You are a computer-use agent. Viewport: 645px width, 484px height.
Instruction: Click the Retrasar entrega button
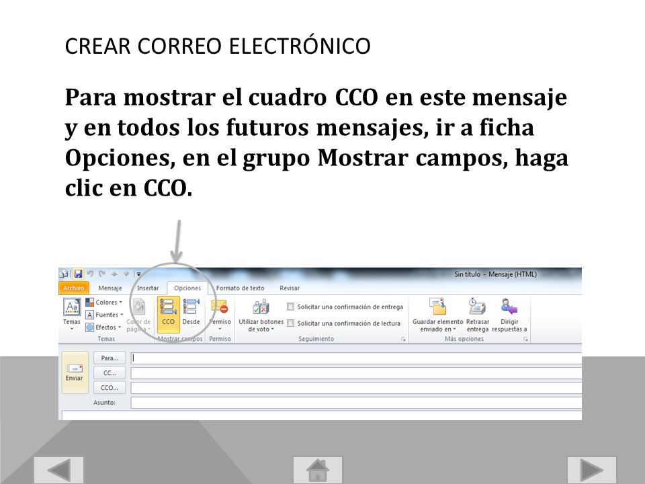click(x=477, y=315)
